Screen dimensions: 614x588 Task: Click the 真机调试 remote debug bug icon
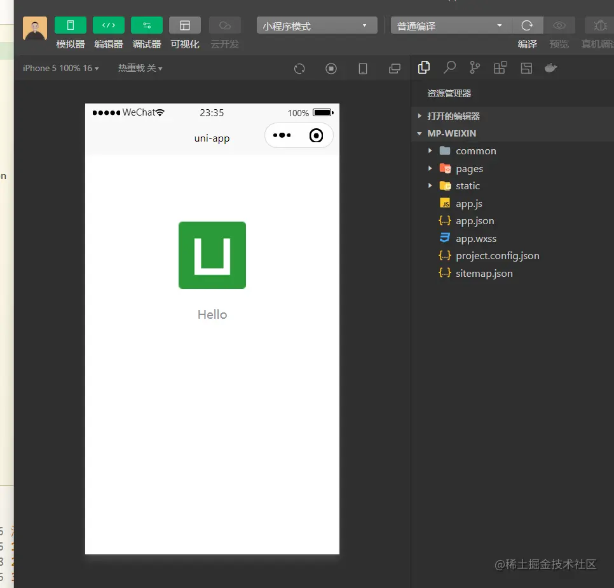click(600, 25)
